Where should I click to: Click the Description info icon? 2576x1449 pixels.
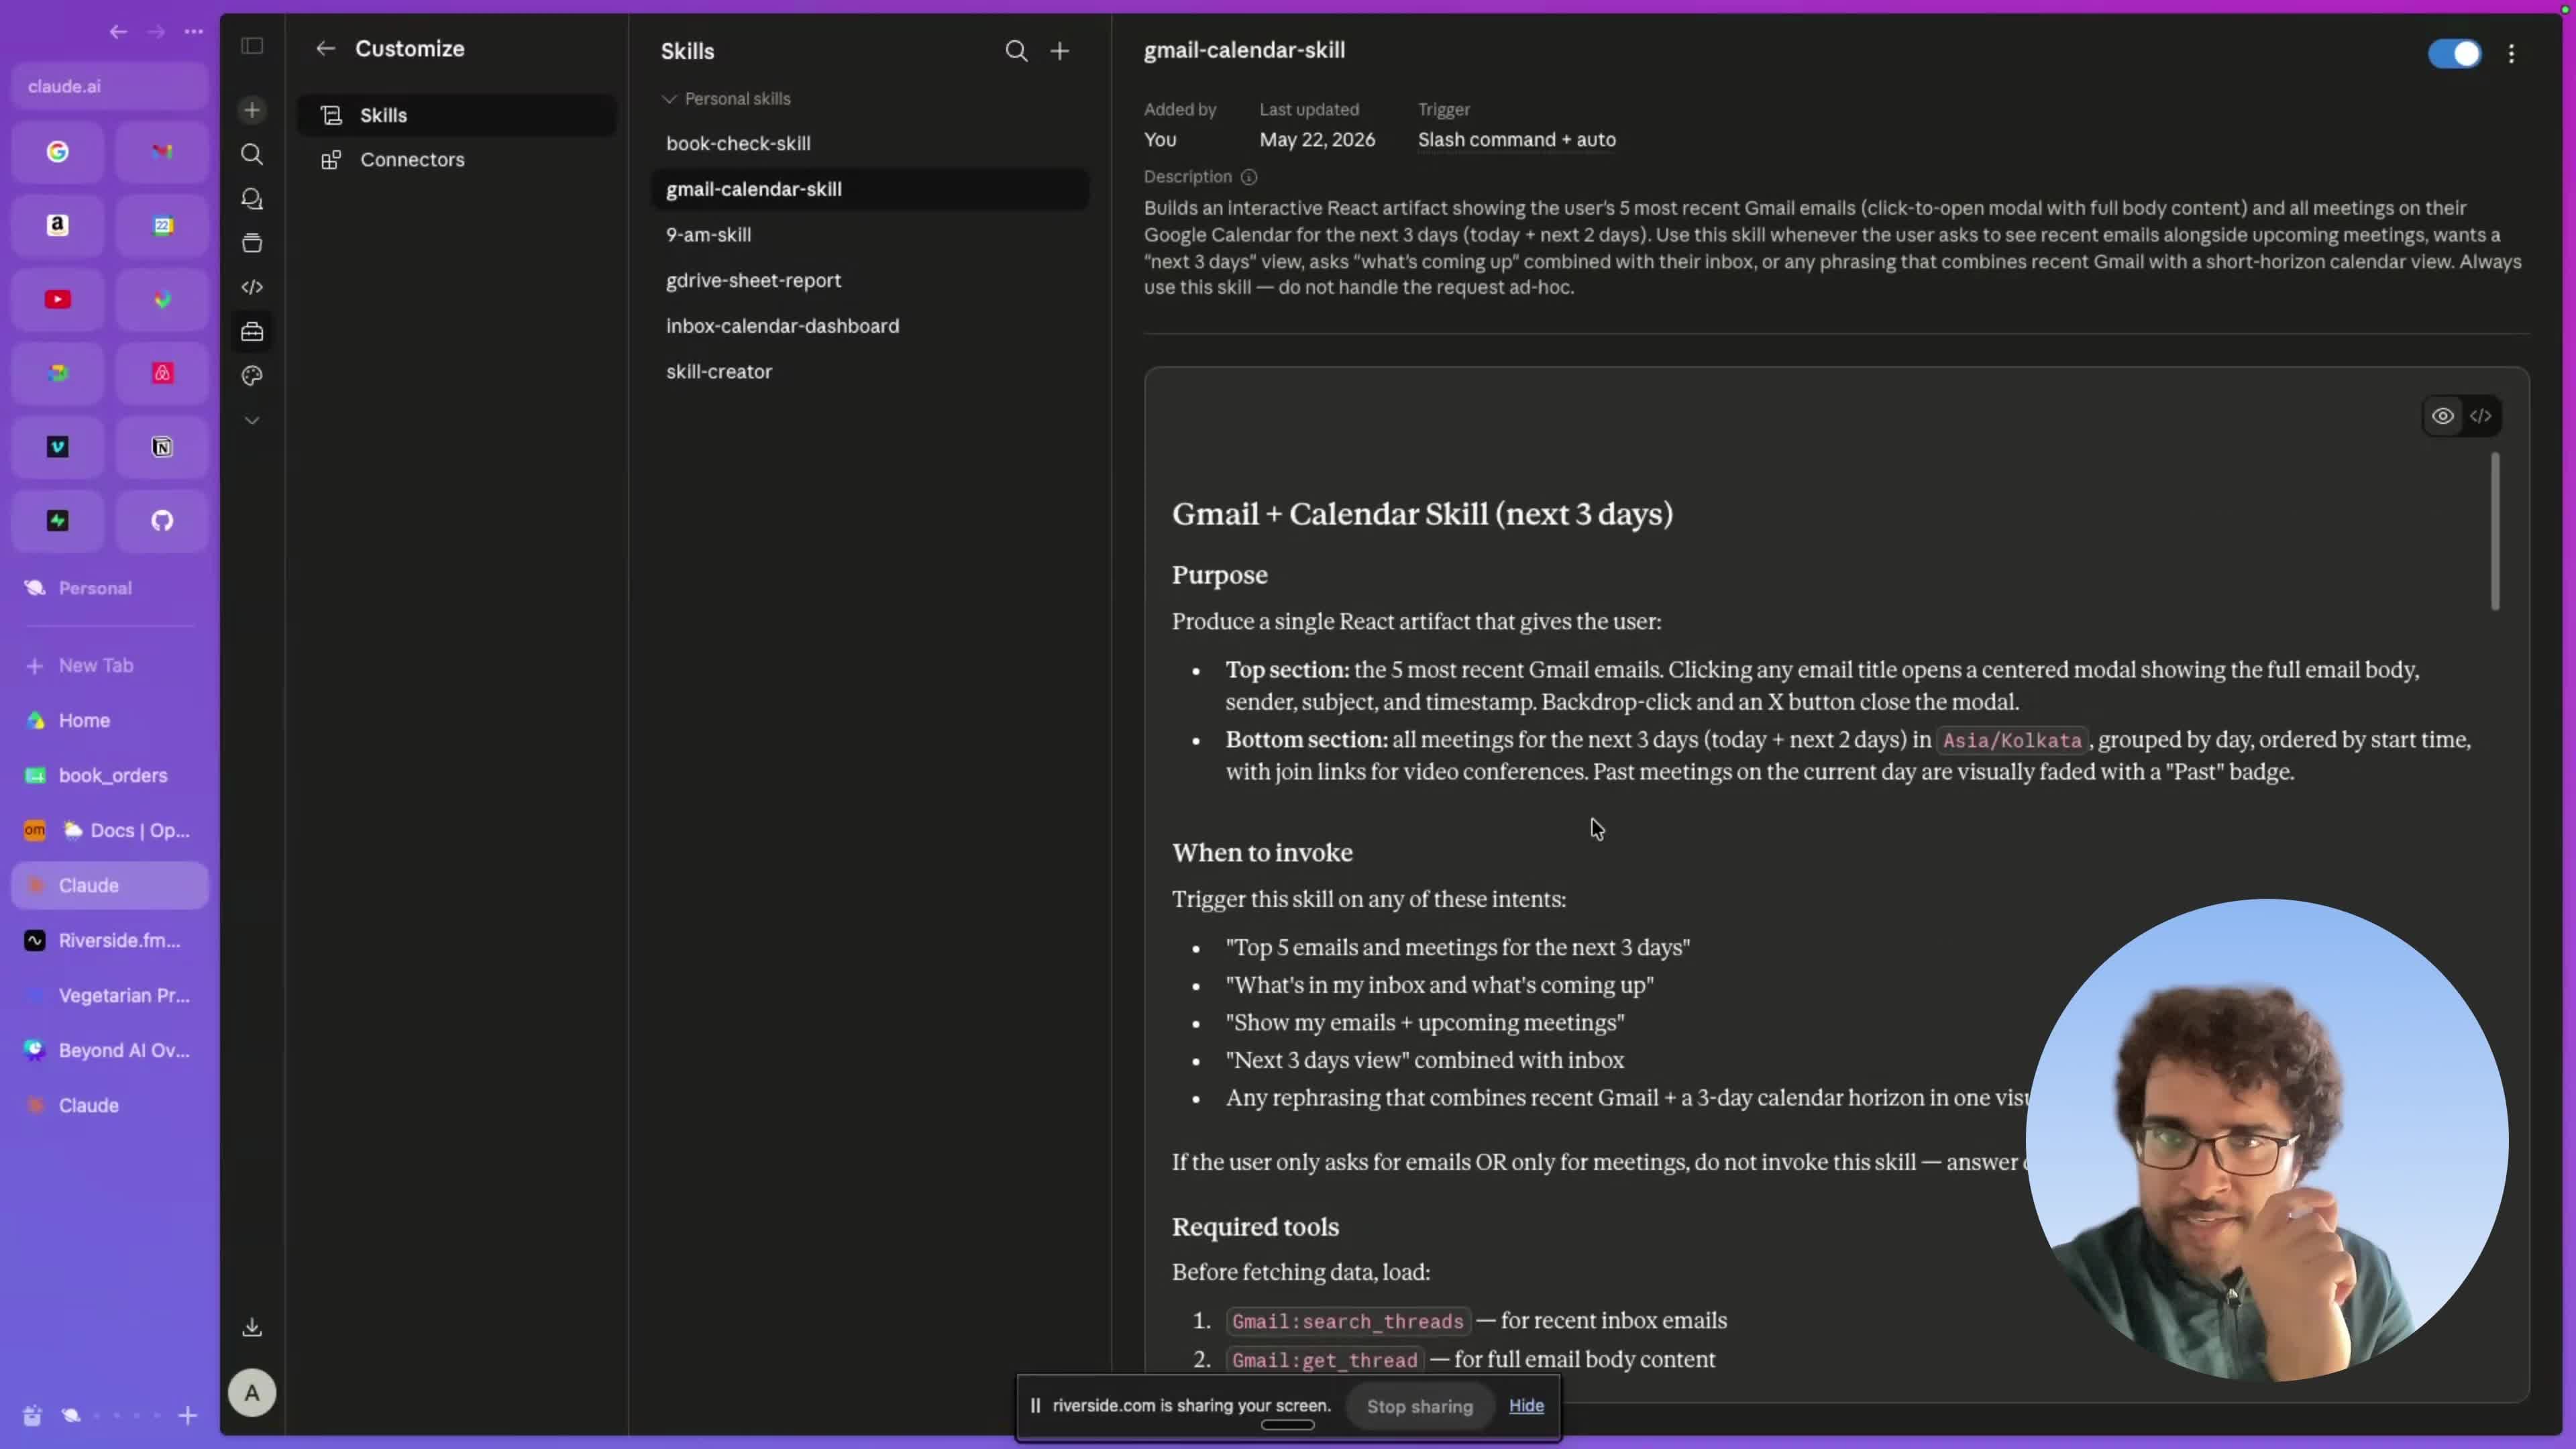pyautogui.click(x=1249, y=177)
